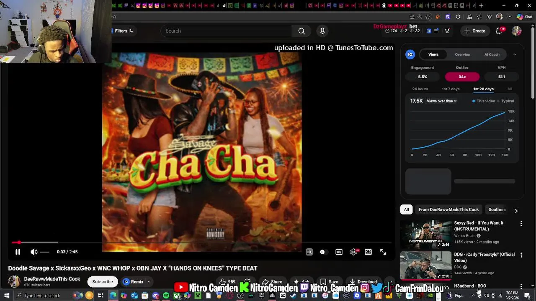This screenshot has height=301, width=536.
Task: Click the round IQ badge in panel
Action: coord(410,54)
